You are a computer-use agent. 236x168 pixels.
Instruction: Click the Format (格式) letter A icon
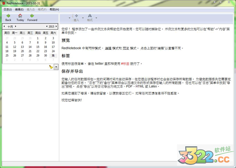click(x=90, y=16)
